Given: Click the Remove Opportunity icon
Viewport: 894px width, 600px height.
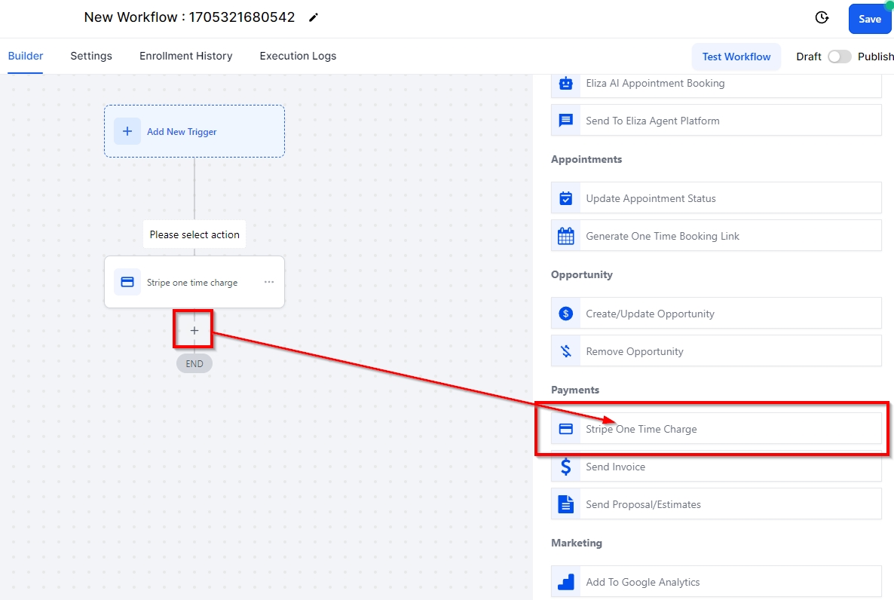Looking at the screenshot, I should tap(565, 351).
